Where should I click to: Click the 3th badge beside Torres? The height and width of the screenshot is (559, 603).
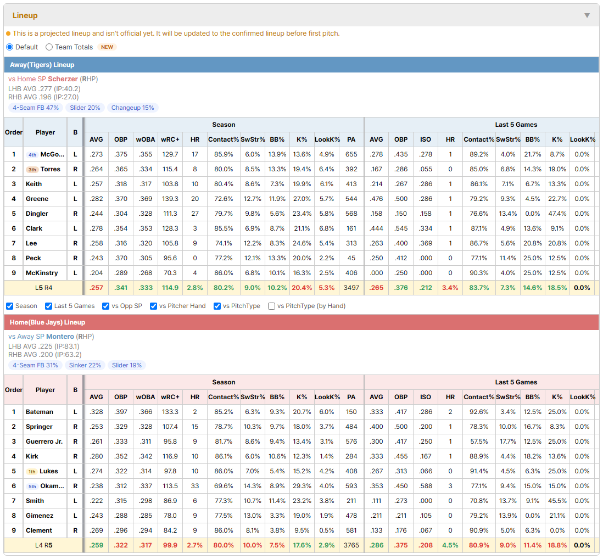point(32,170)
